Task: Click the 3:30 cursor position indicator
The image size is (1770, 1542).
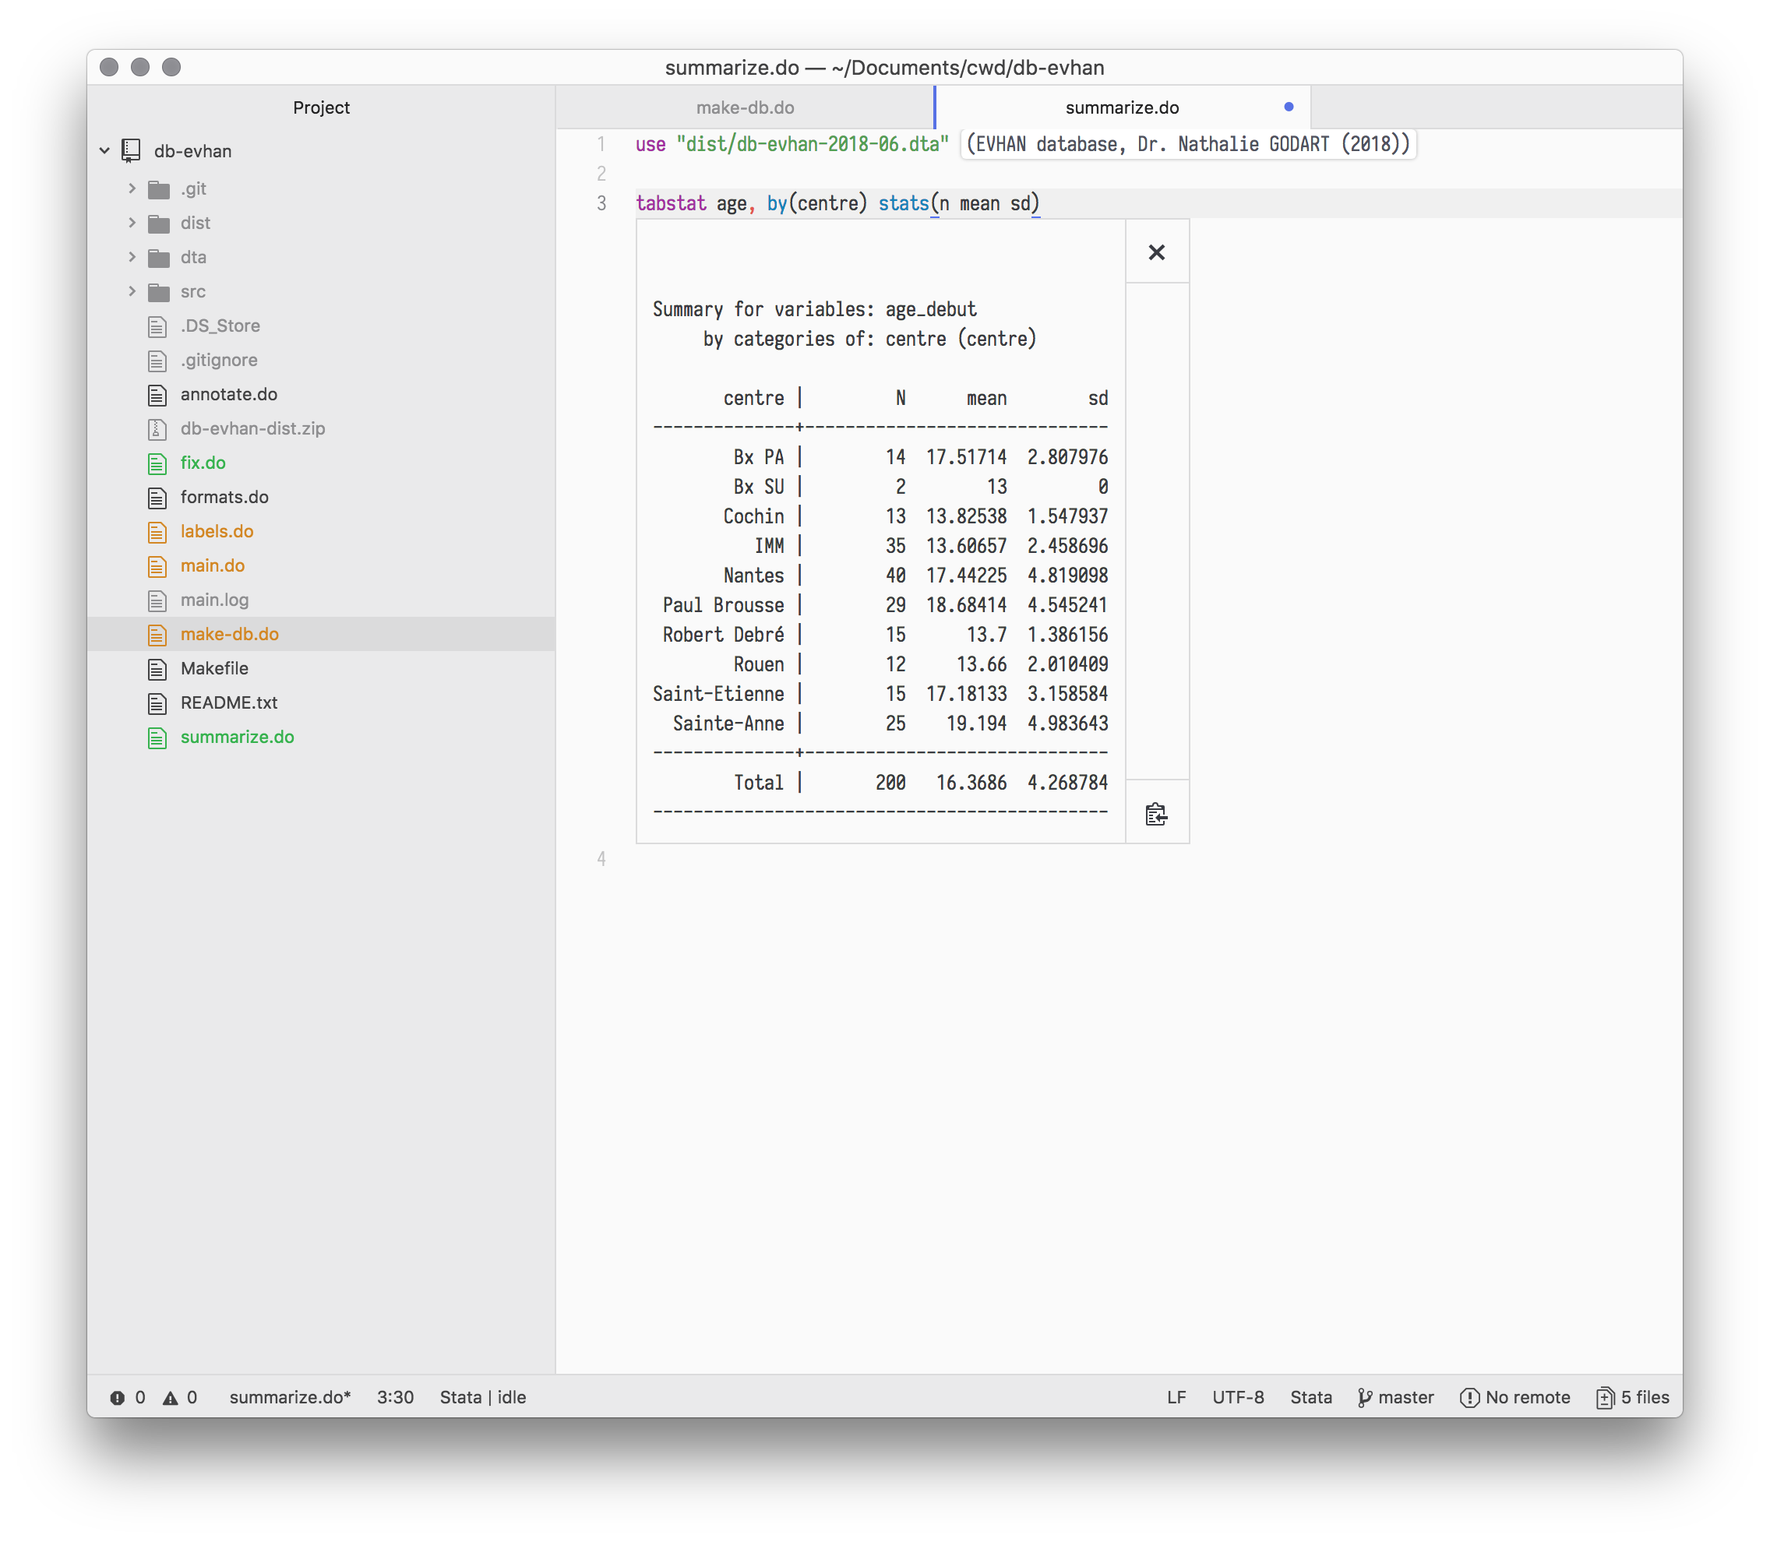Action: coord(395,1397)
